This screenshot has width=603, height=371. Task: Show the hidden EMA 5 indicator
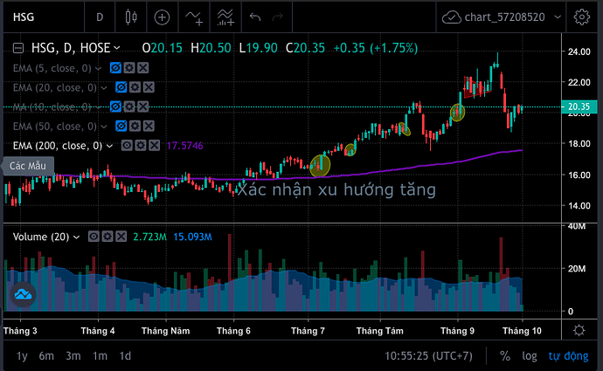coord(115,68)
